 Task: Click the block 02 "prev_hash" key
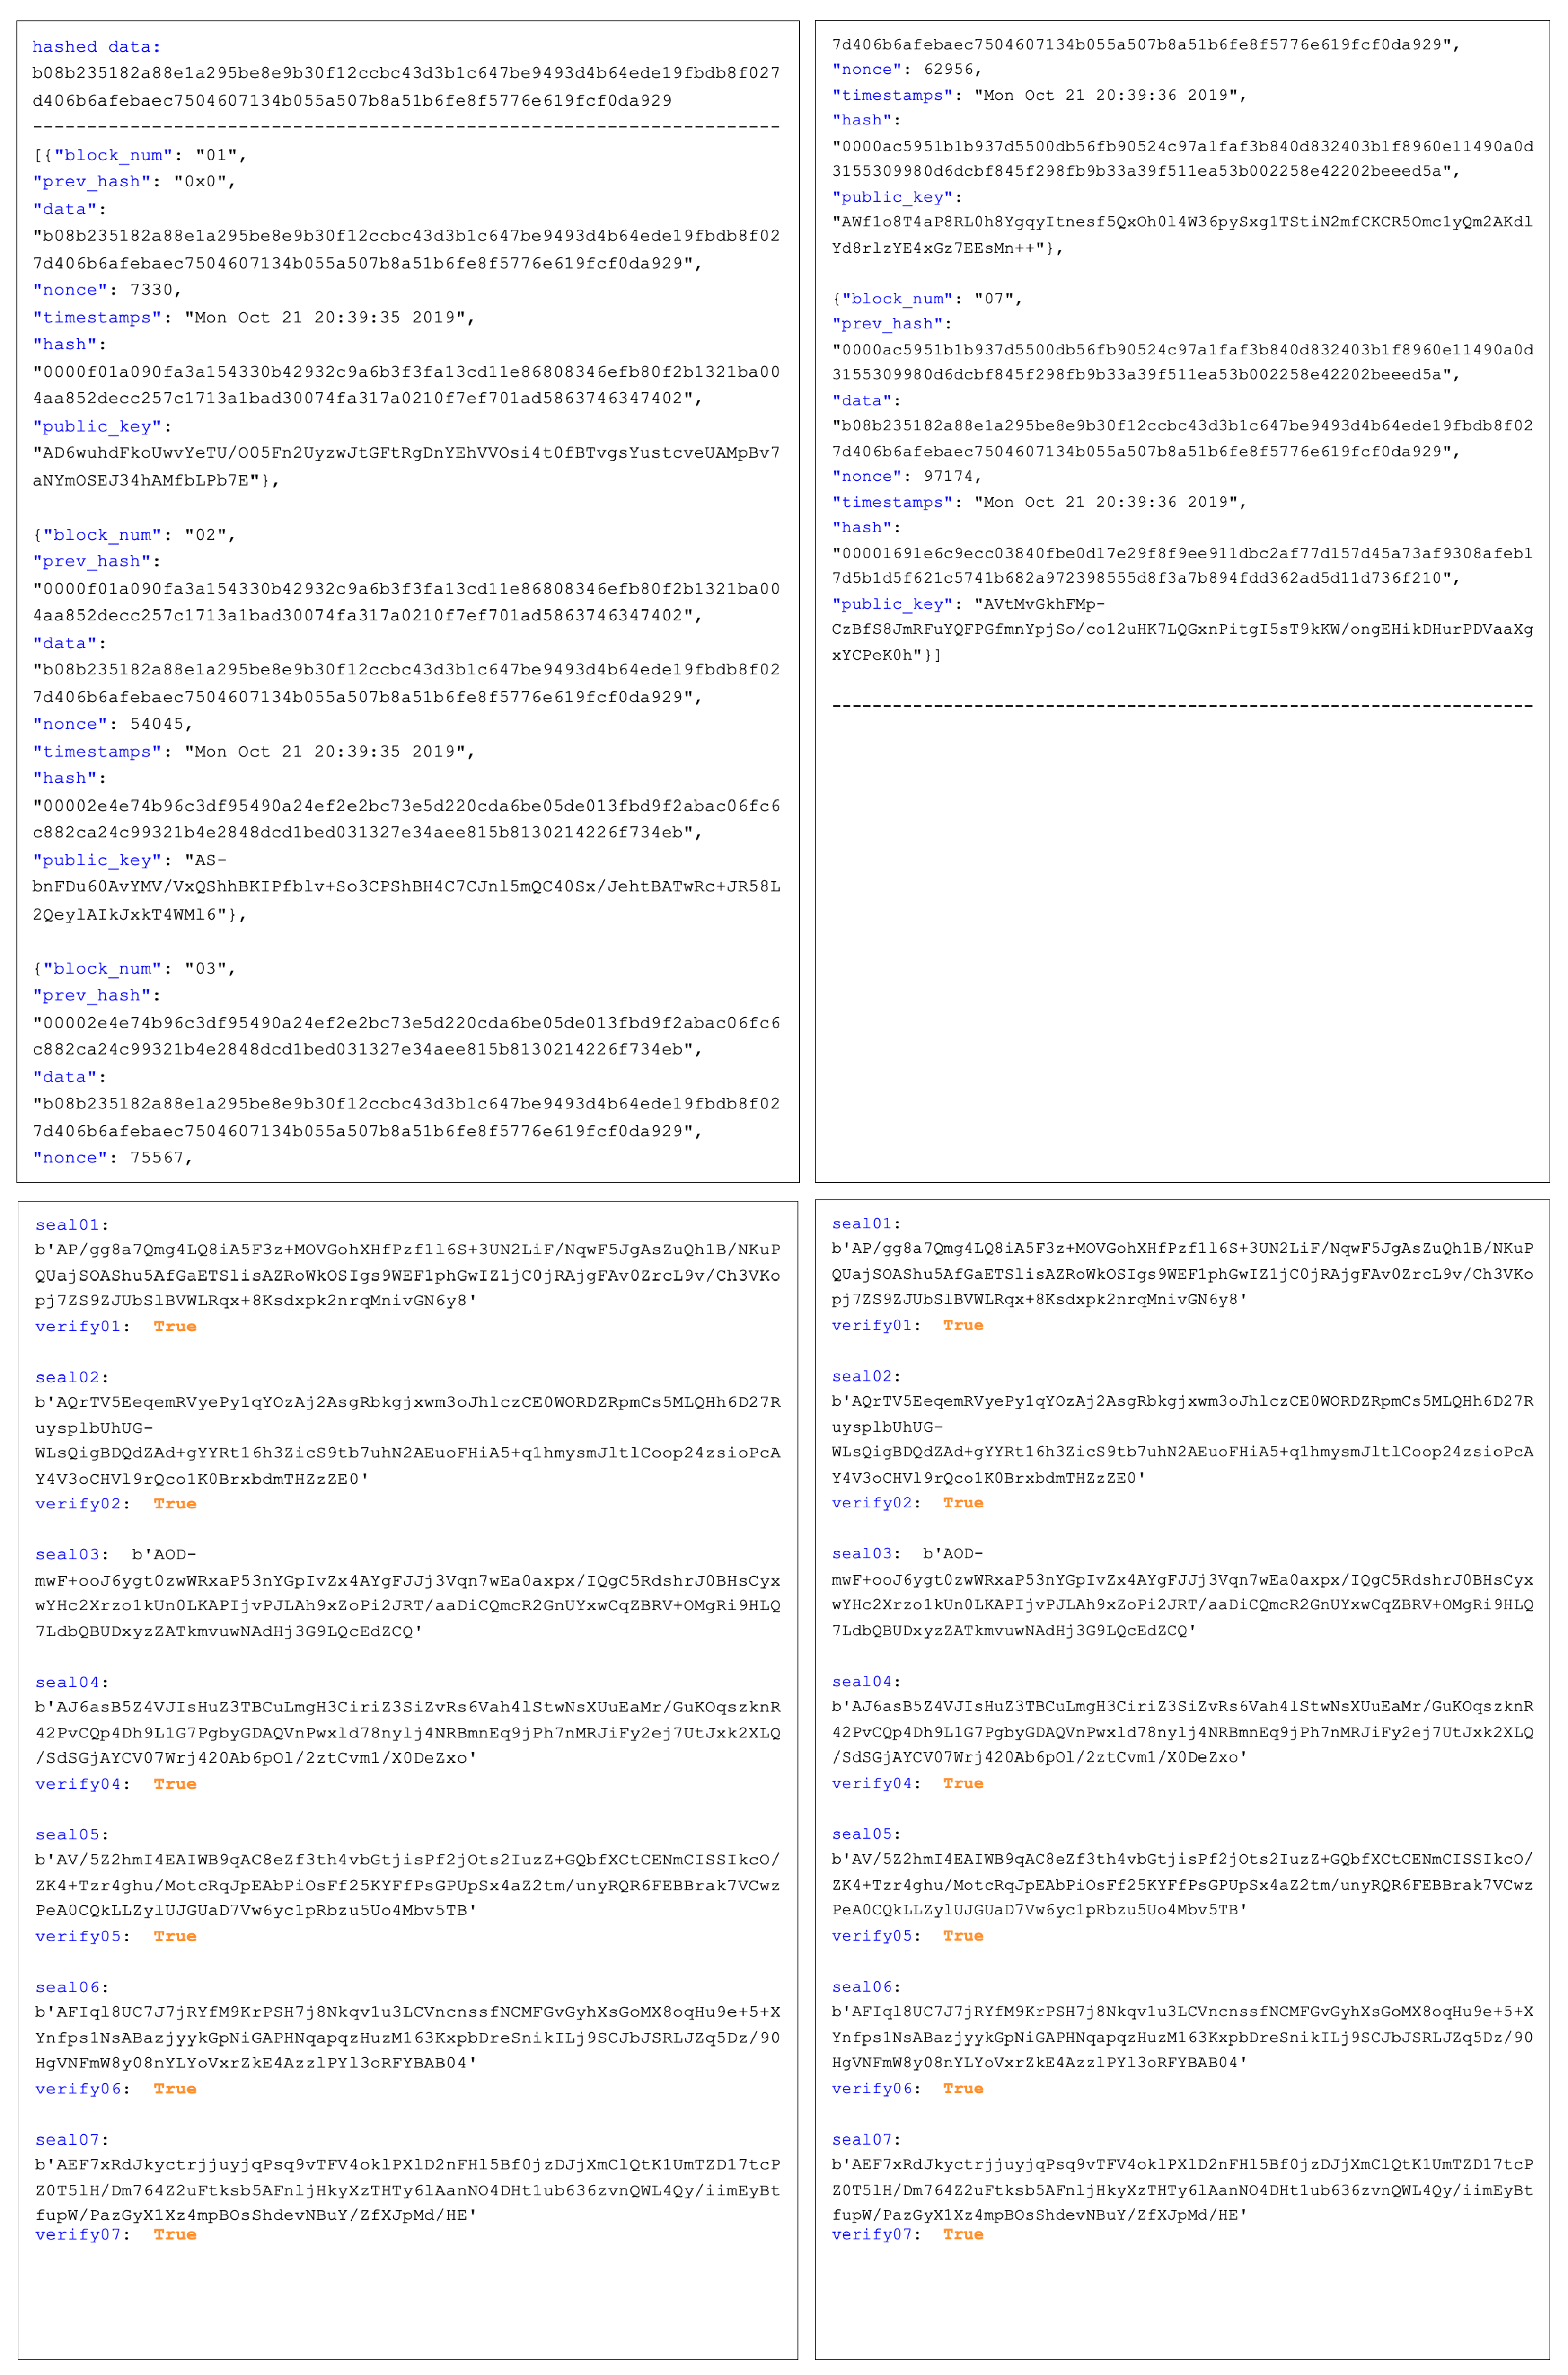tap(91, 561)
